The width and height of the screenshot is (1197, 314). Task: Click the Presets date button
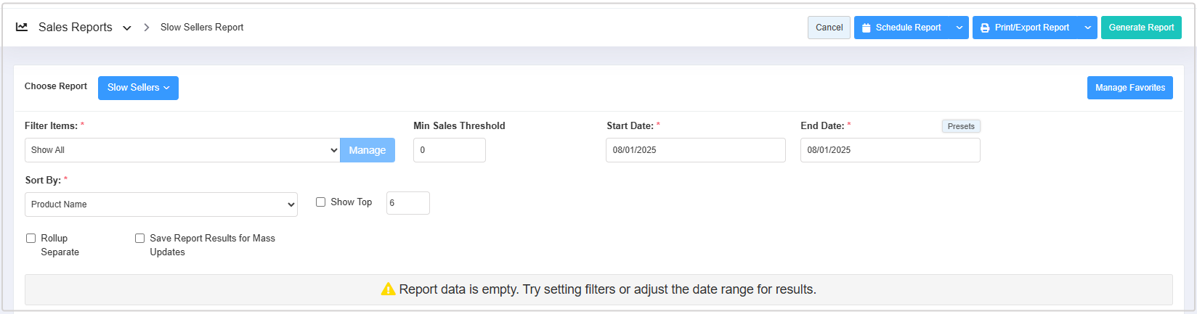(961, 126)
